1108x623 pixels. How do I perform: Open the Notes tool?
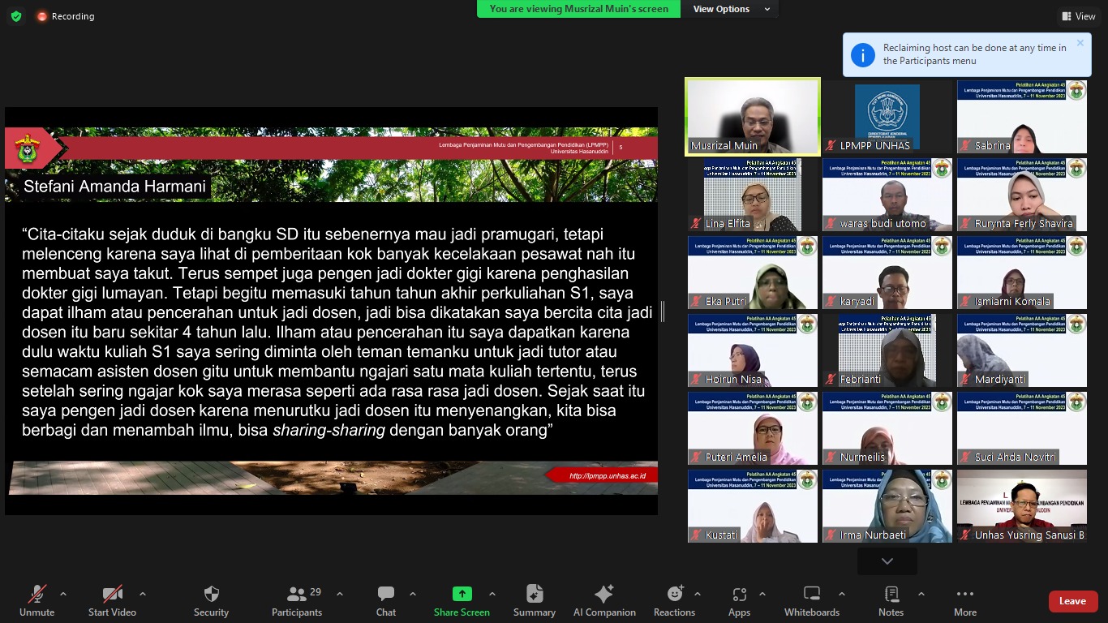click(891, 600)
